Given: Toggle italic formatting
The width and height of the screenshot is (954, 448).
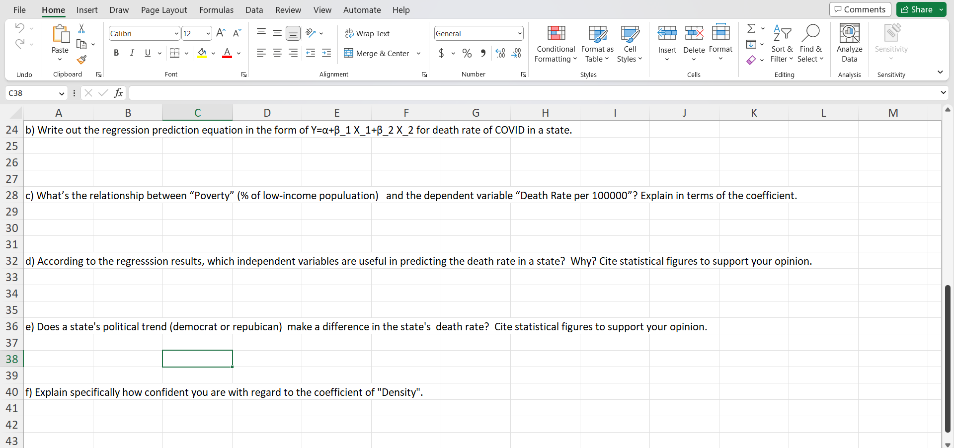Looking at the screenshot, I should pyautogui.click(x=132, y=53).
